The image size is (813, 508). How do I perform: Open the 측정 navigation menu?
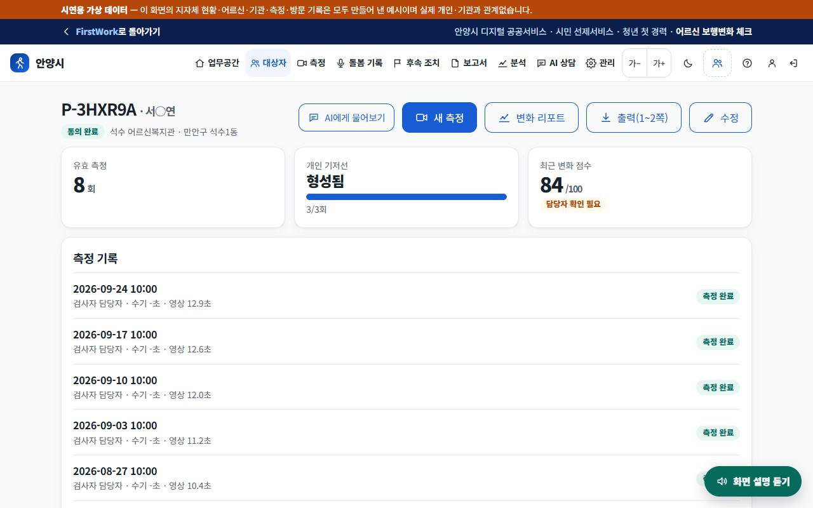[x=311, y=63]
